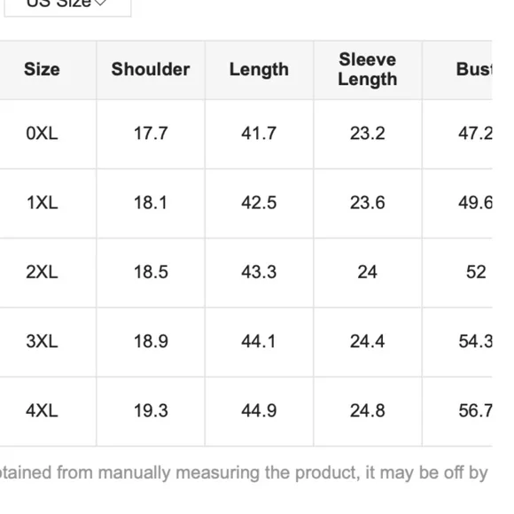The height and width of the screenshot is (514, 514).
Task: Click the Length column header
Action: 259,69
